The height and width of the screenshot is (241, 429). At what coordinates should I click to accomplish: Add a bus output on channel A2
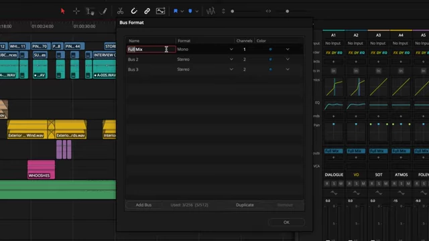(x=356, y=157)
